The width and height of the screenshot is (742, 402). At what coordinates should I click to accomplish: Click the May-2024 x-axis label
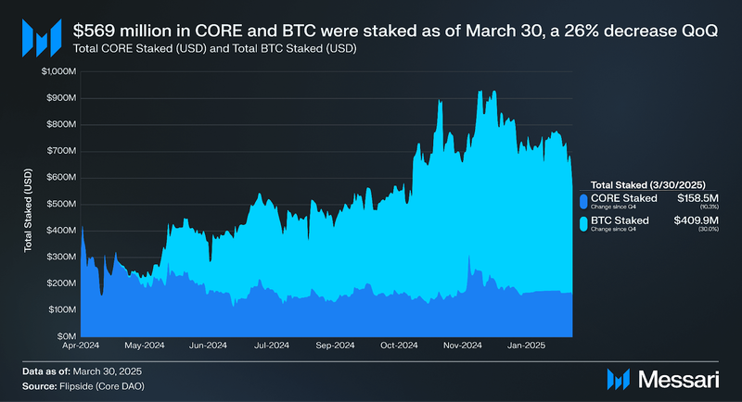pyautogui.click(x=145, y=345)
